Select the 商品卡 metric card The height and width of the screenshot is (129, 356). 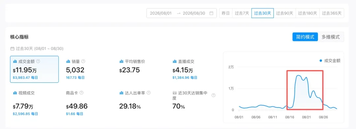tap(87, 103)
